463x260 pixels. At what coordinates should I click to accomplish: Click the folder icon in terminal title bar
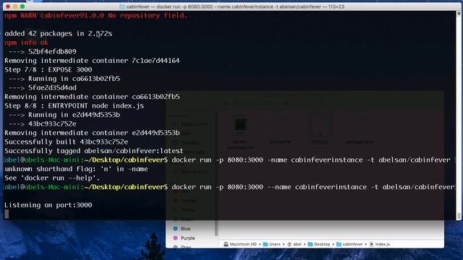click(122, 6)
